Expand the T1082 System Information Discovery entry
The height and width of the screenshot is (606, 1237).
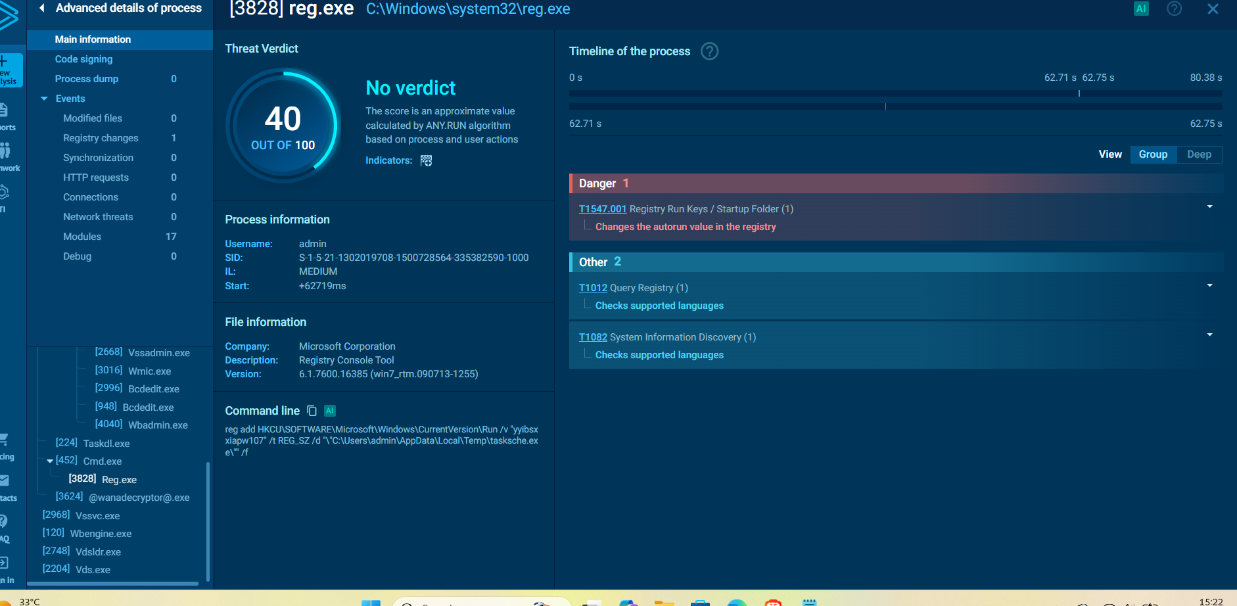coord(1209,335)
